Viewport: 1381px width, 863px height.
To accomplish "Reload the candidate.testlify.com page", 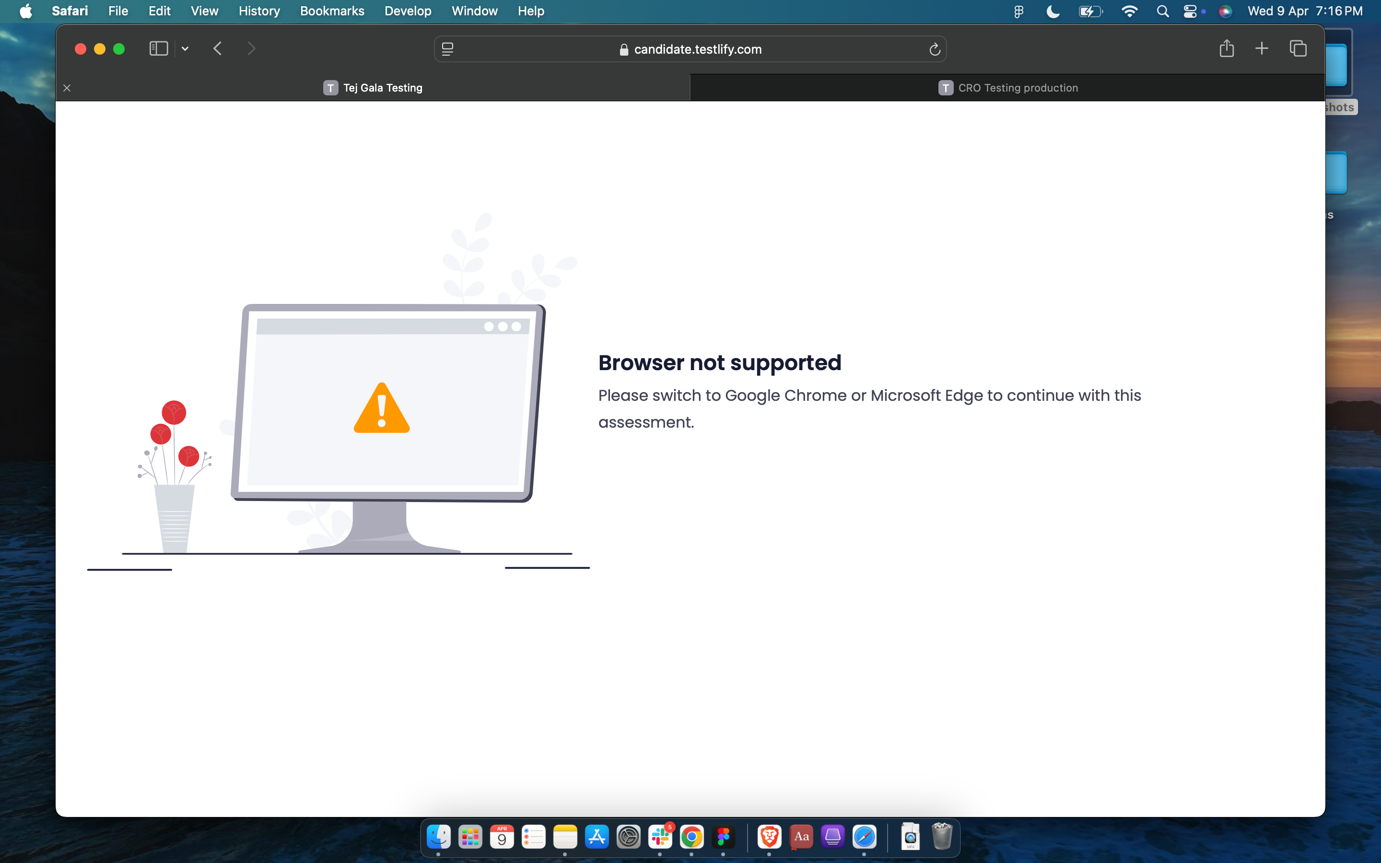I will [934, 49].
